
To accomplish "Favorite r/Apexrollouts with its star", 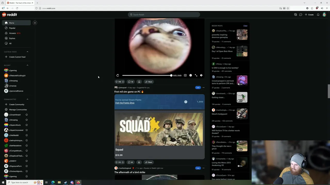I will click(27, 125).
